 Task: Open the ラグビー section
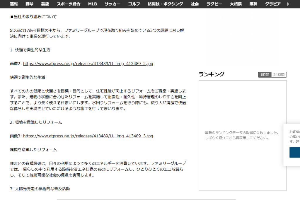pyautogui.click(x=214, y=4)
